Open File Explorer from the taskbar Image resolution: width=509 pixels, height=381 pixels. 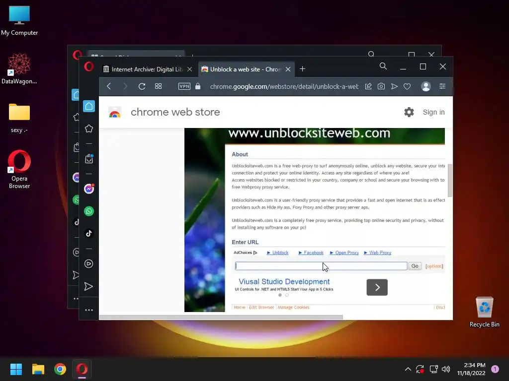pyautogui.click(x=38, y=369)
